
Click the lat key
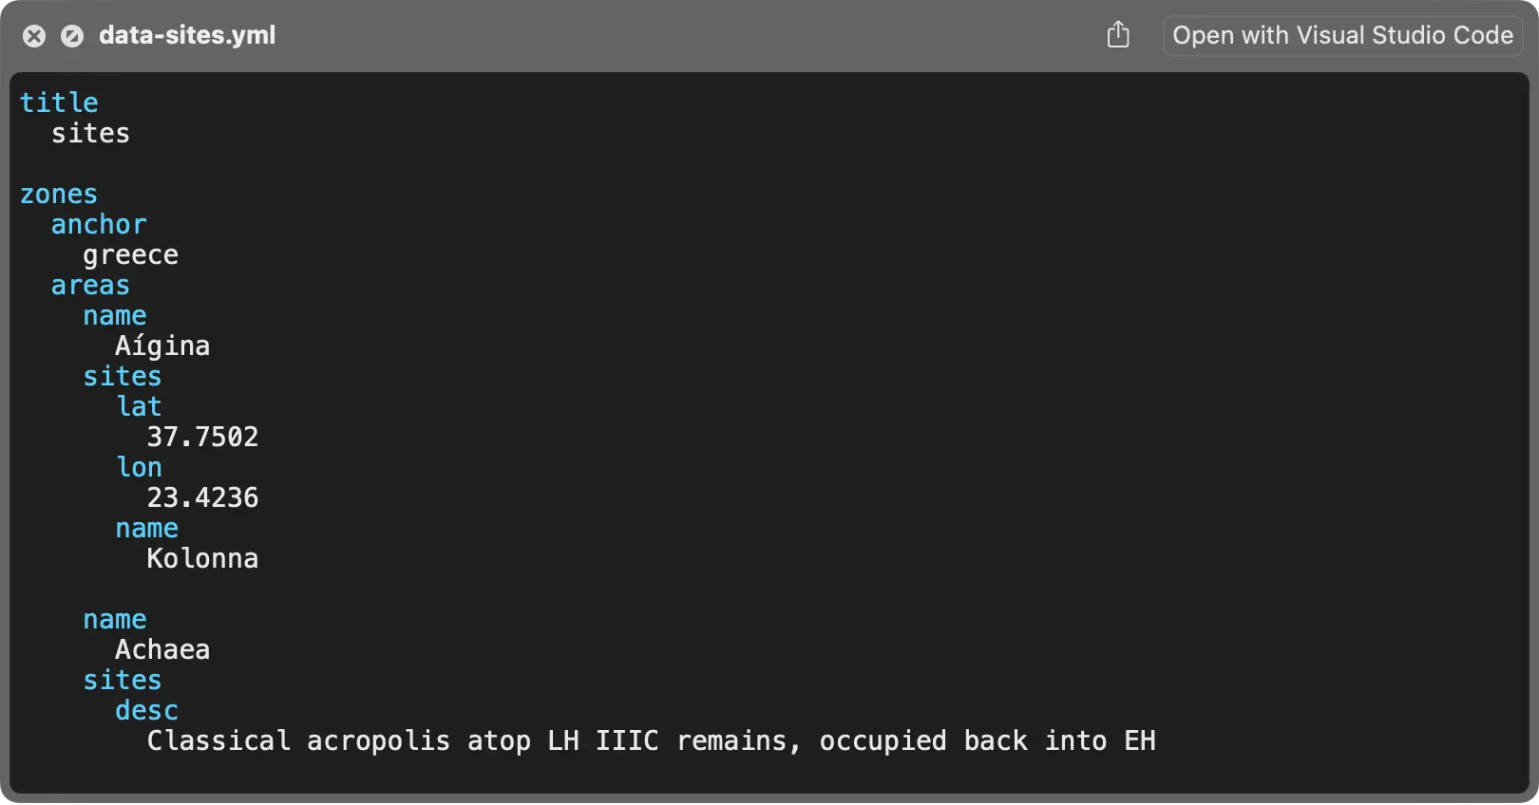(139, 406)
